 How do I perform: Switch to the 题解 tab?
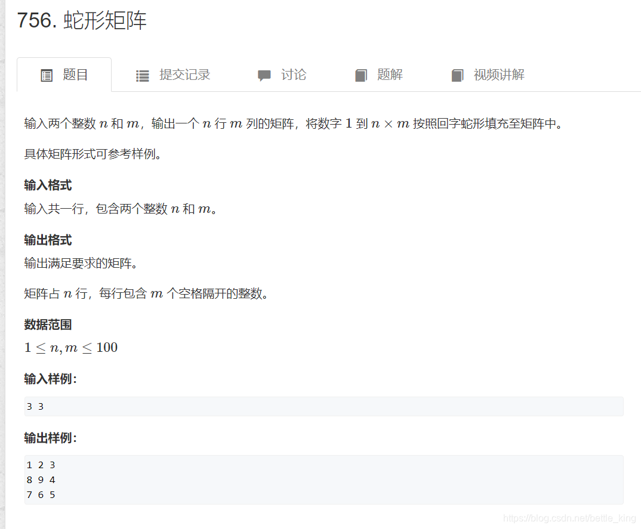click(379, 75)
